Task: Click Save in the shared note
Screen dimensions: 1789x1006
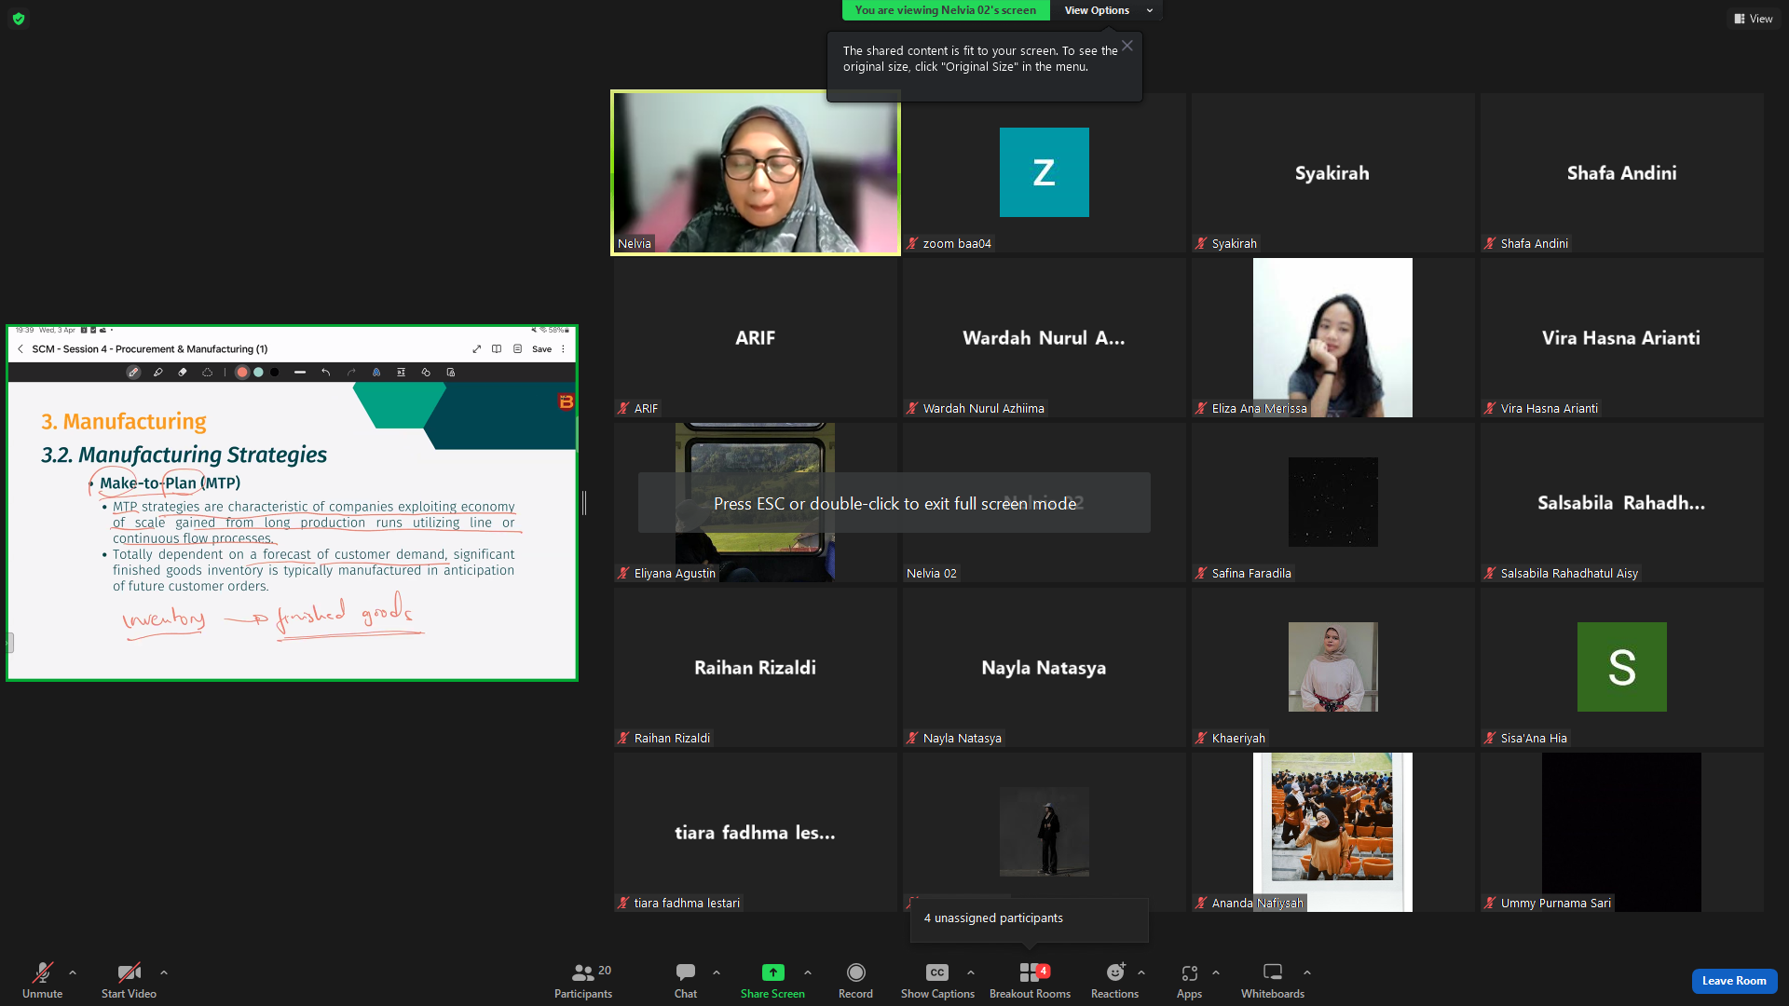Action: point(541,349)
